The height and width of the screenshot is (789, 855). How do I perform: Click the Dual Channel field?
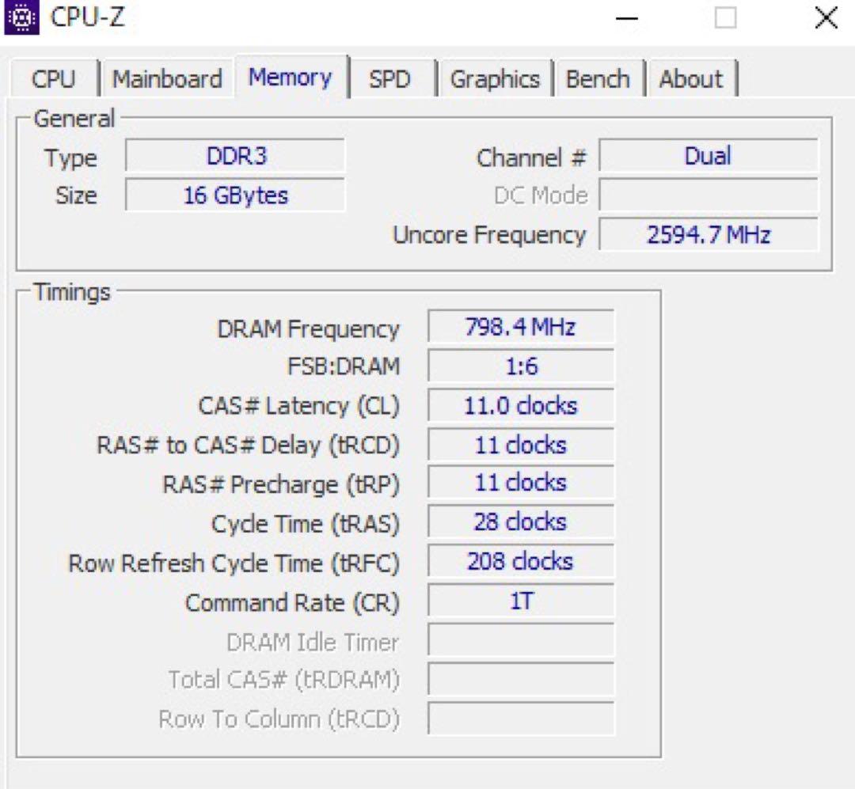(709, 156)
